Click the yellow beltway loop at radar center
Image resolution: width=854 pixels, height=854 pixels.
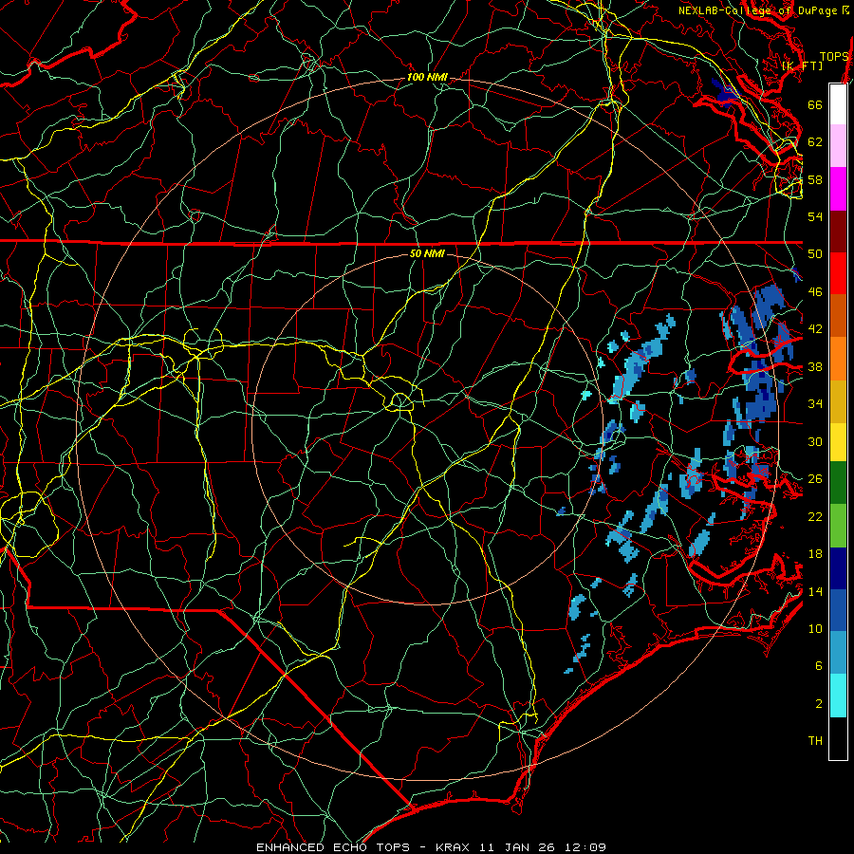pyautogui.click(x=400, y=401)
